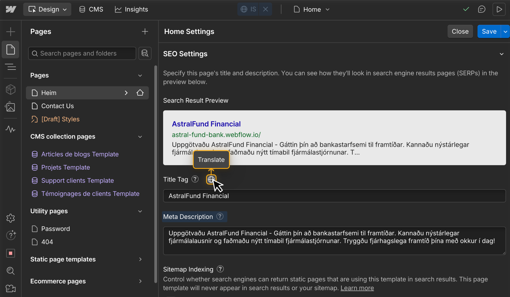This screenshot has width=510, height=297.
Task: Open the Components panel
Action: pyautogui.click(x=11, y=89)
